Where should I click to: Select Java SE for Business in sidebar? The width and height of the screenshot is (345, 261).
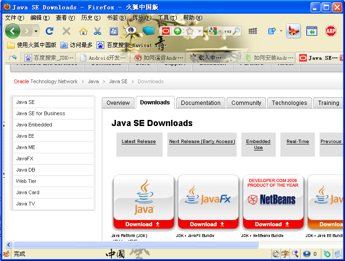(41, 113)
